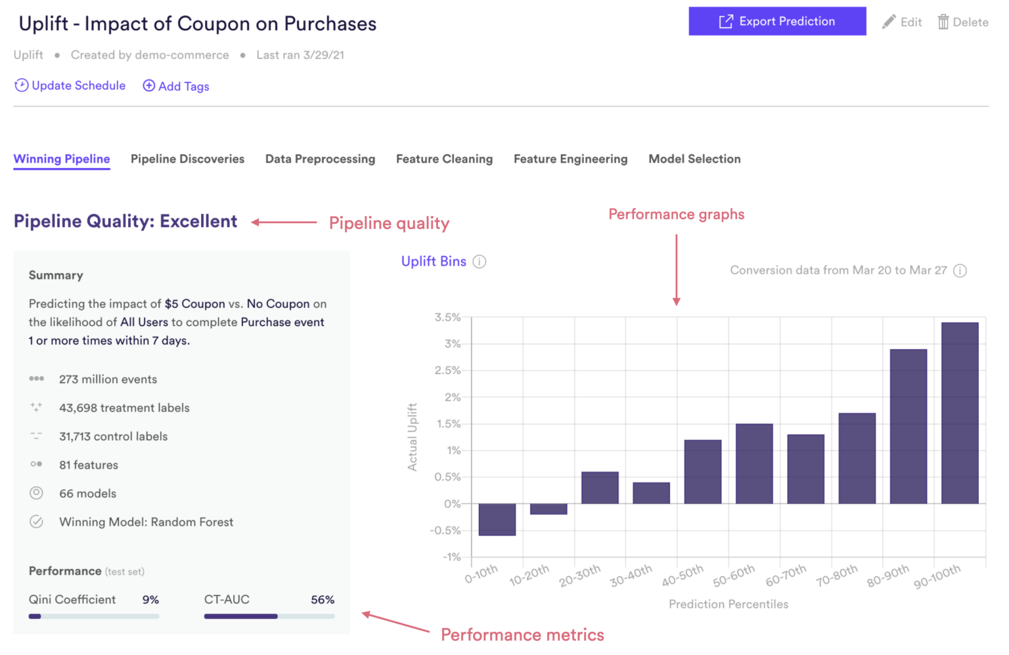
Task: Click the clock icon for Update Schedule
Action: pyautogui.click(x=22, y=85)
